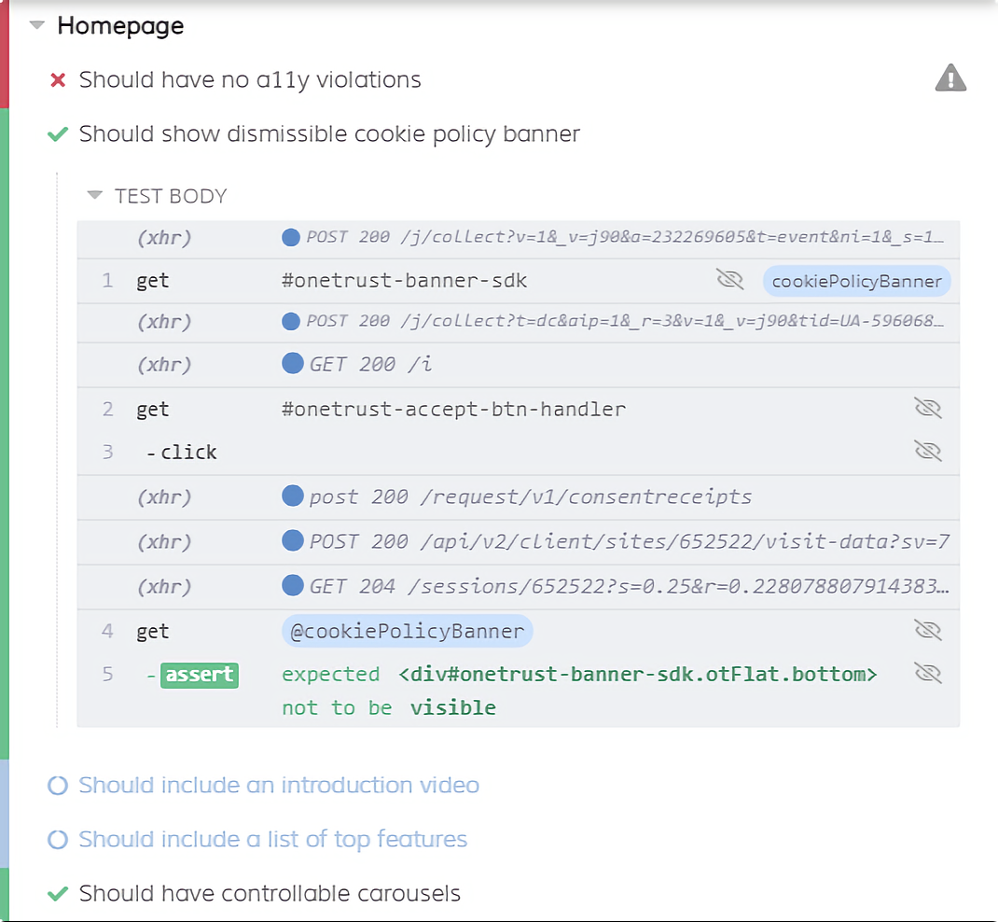The width and height of the screenshot is (998, 922).
Task: Click hidden-eye icon on the click command row
Action: point(927,452)
